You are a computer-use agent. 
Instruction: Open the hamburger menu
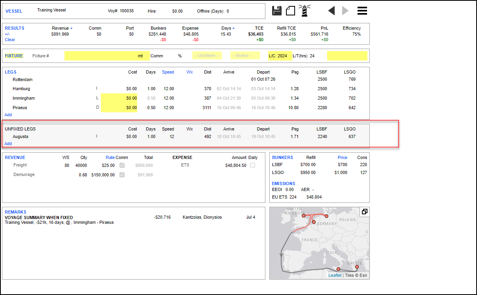tap(362, 11)
